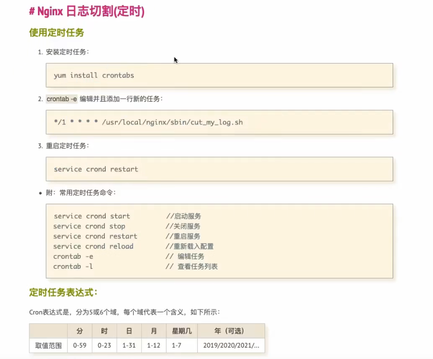Click the comment '// 编辑任务'
The image size is (433, 359).
click(185, 256)
